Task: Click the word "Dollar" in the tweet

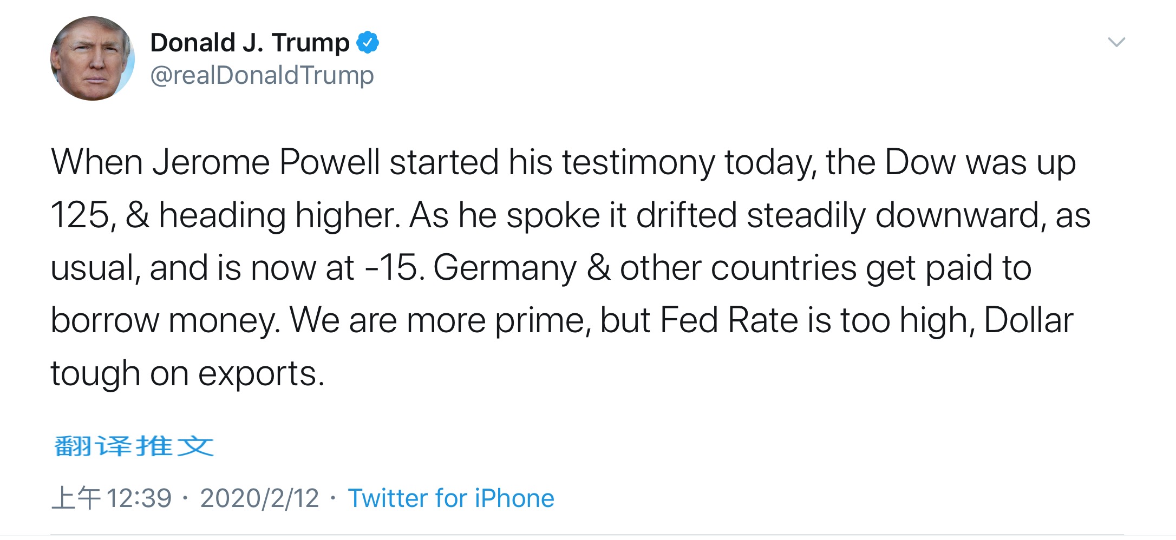Action: [x=1028, y=320]
